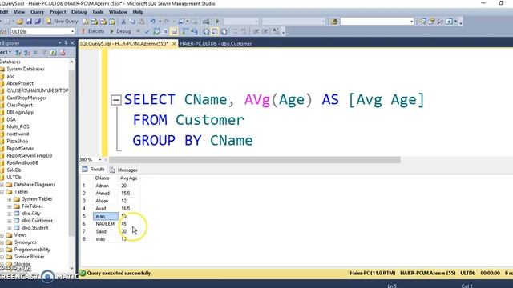Open the Query menu
The image size is (513, 288).
coord(38,12)
